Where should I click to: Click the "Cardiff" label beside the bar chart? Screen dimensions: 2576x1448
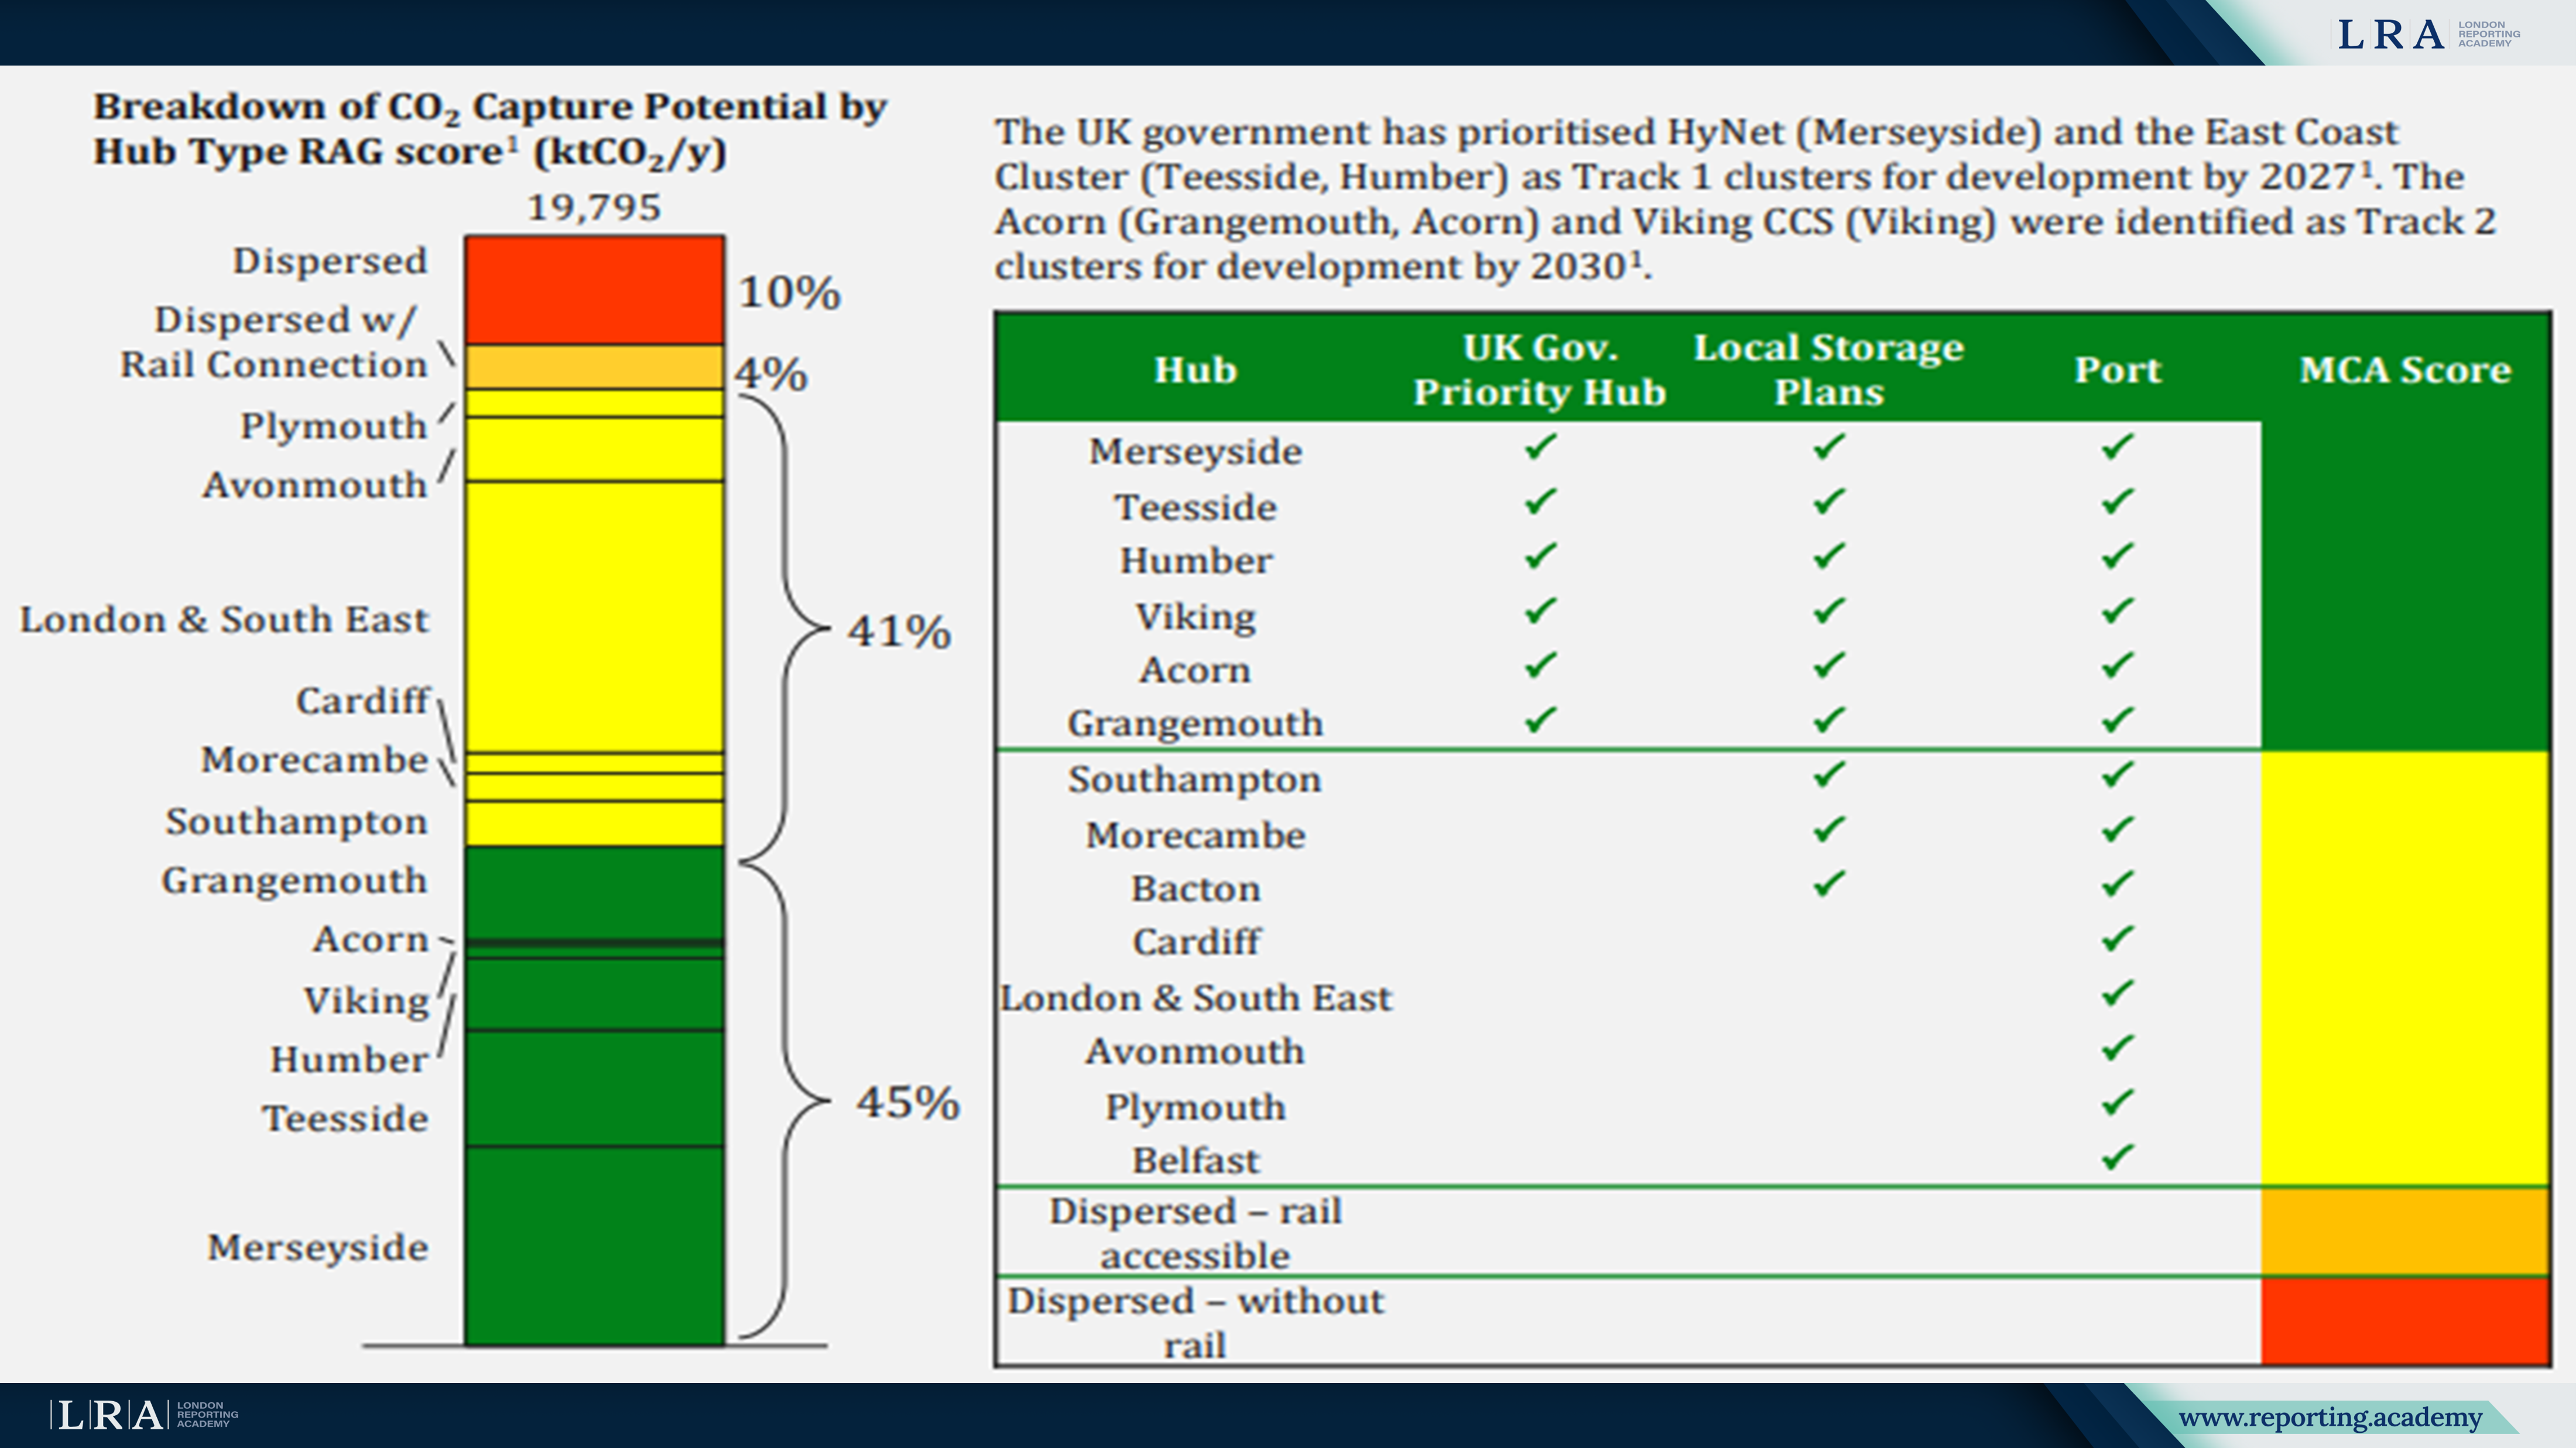coord(362,701)
